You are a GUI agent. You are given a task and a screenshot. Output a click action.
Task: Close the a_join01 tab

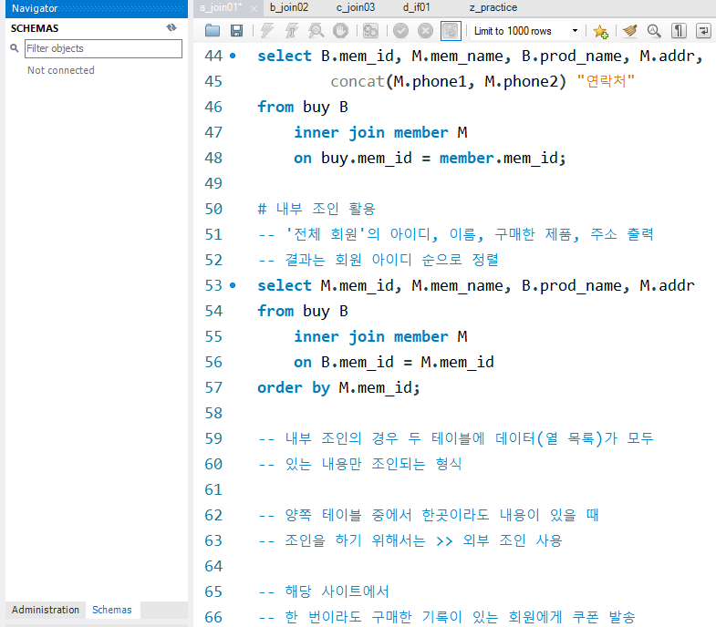[x=254, y=8]
